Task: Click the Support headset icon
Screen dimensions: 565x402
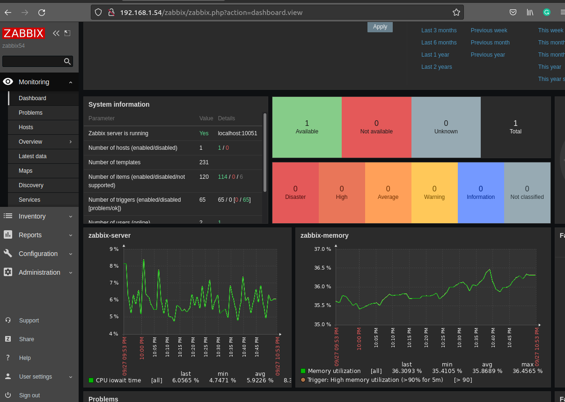Action: point(8,321)
